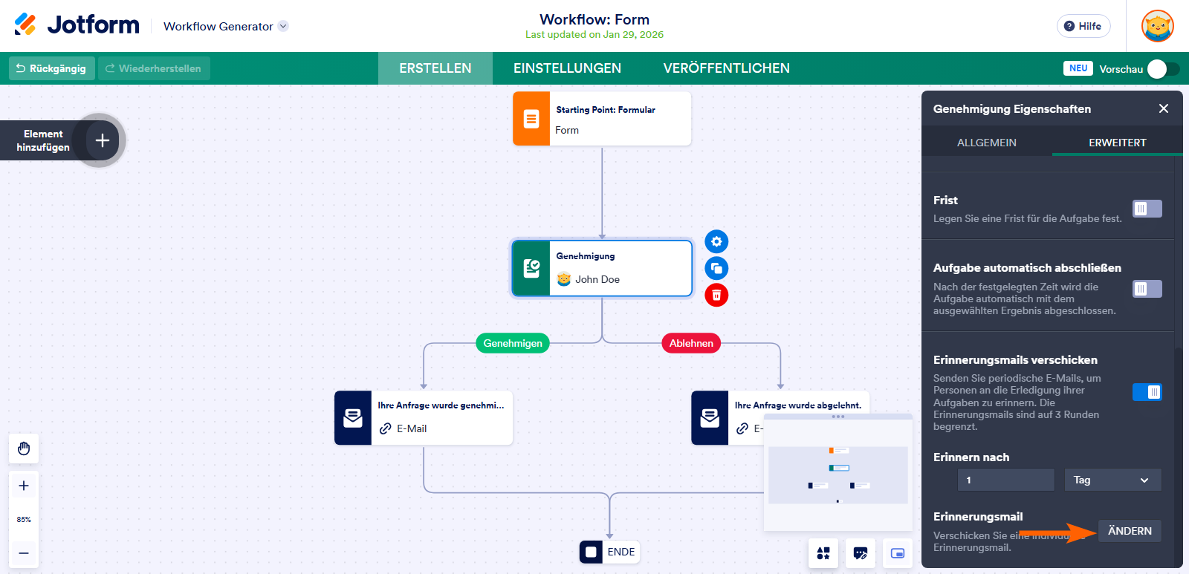The height and width of the screenshot is (574, 1189).
Task: Switch to the ALLGEMEIN tab
Action: pyautogui.click(x=986, y=143)
